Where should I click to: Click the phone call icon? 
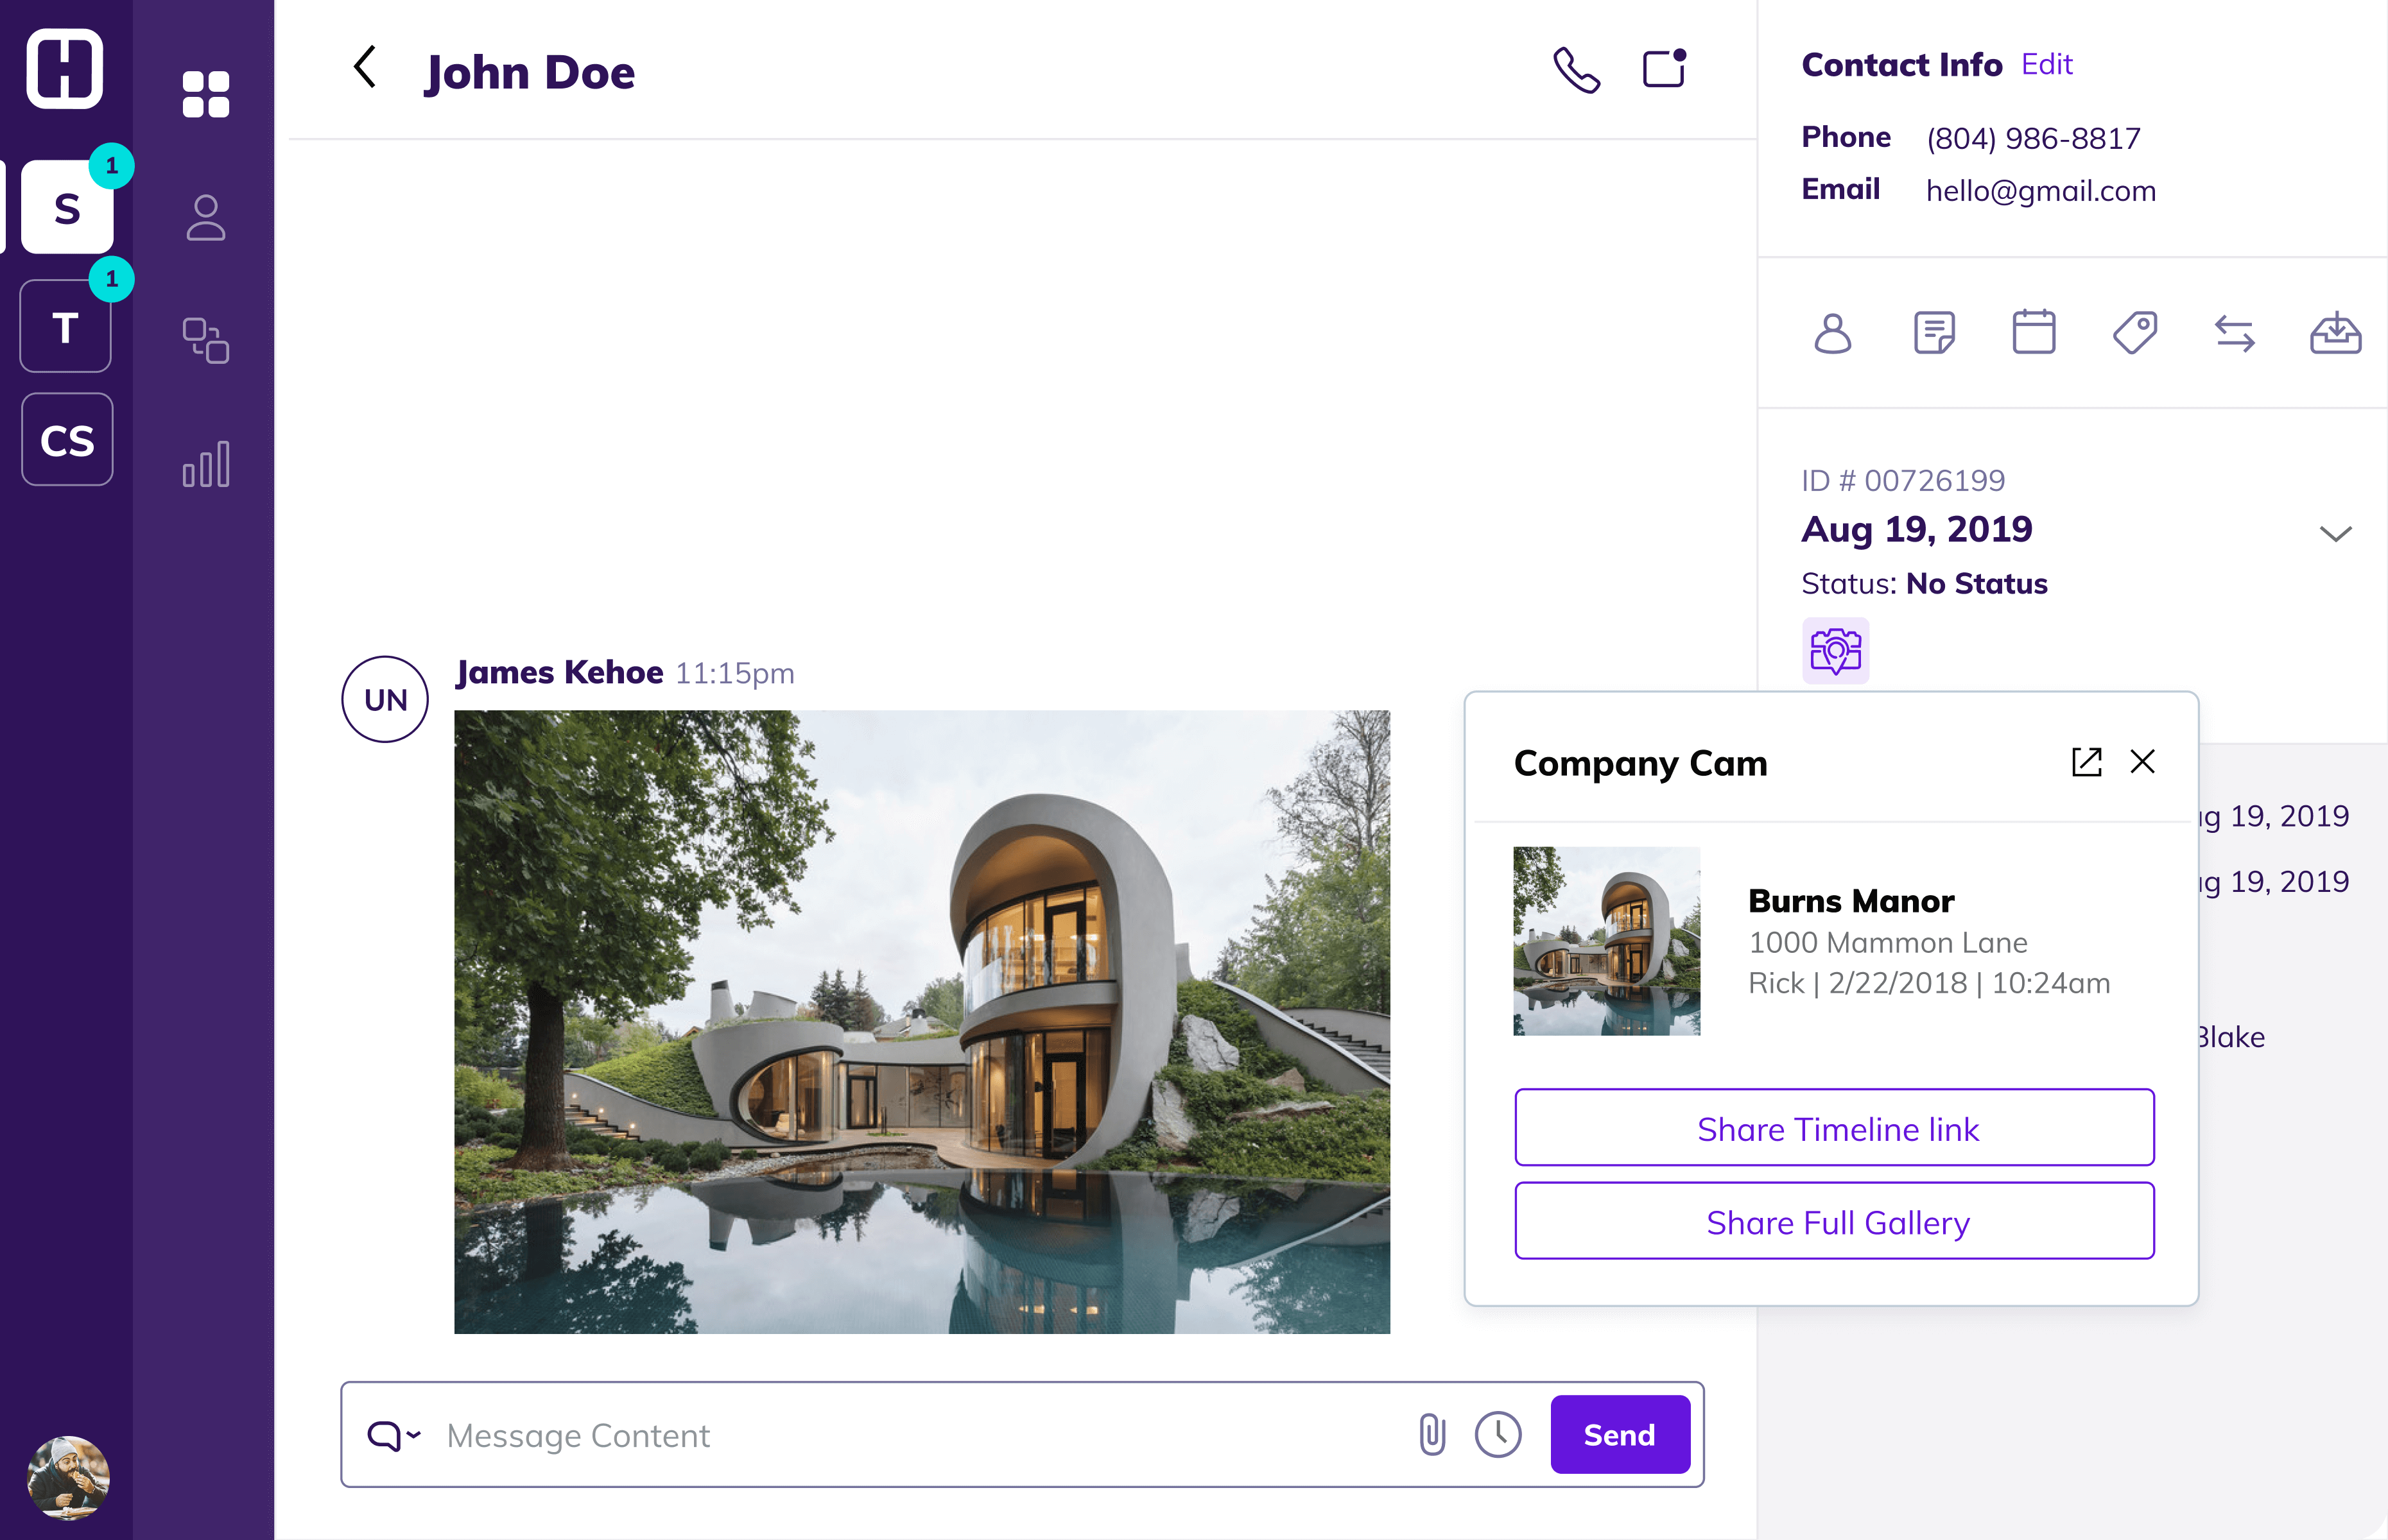click(x=1576, y=71)
